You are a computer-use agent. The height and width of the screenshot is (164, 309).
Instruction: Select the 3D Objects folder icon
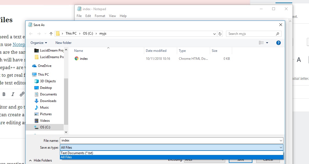(37, 81)
